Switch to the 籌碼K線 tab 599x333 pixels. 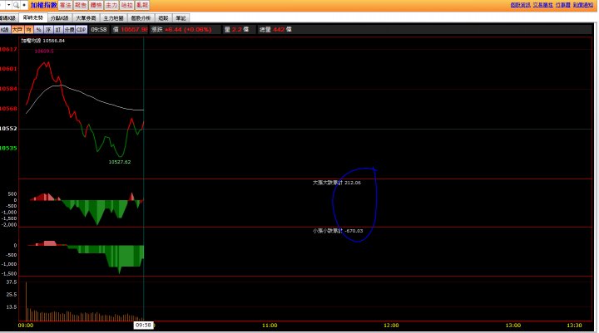8,18
